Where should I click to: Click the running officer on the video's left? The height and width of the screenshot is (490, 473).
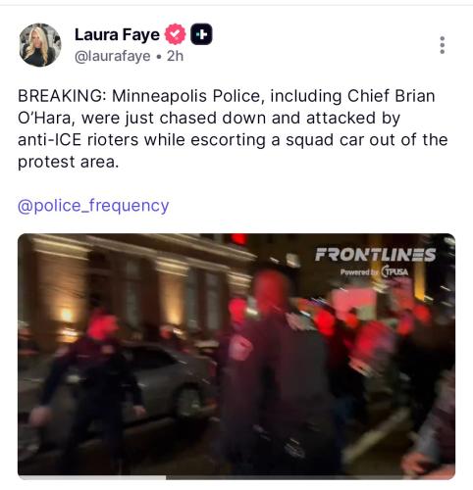[91, 385]
